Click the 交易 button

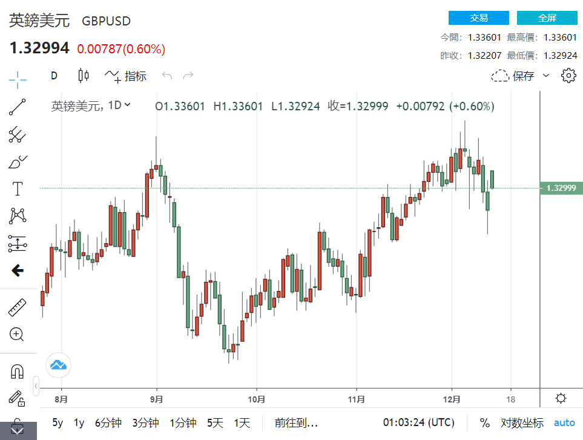[x=478, y=18]
